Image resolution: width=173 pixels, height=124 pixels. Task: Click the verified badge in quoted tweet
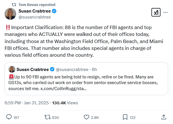click(52, 69)
